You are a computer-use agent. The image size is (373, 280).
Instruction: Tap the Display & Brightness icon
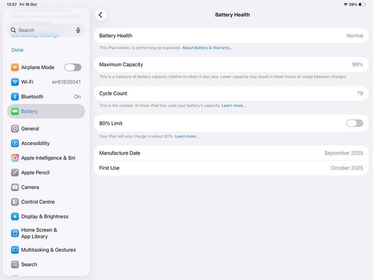tap(15, 217)
